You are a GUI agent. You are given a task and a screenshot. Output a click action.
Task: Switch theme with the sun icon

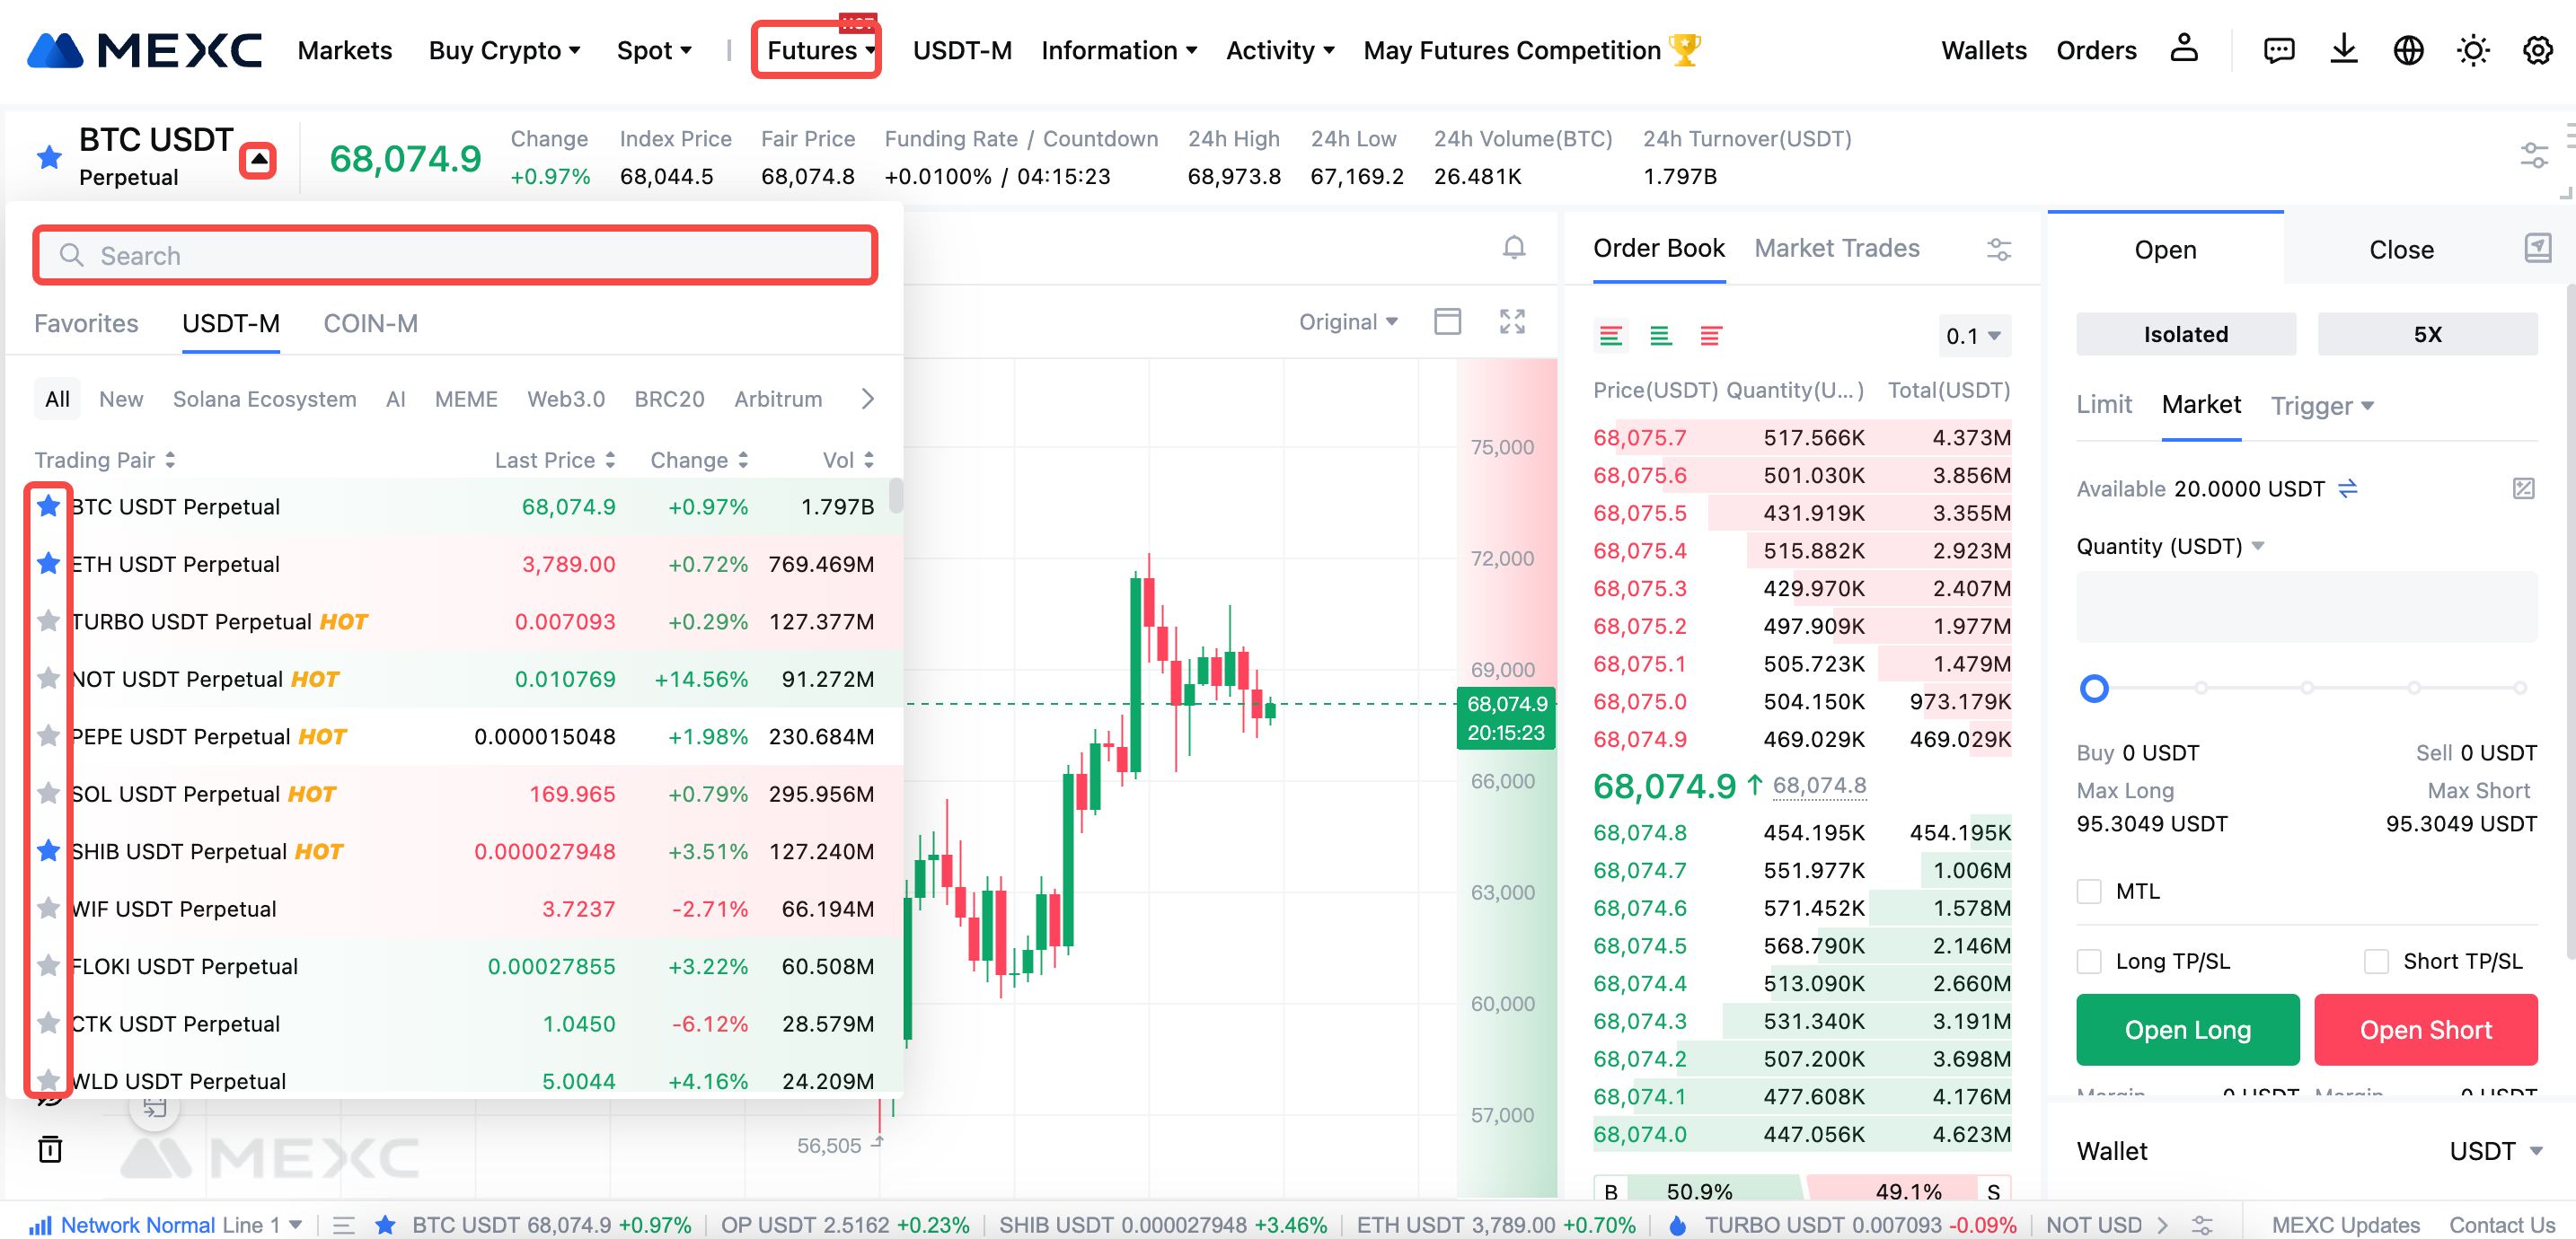pyautogui.click(x=2473, y=50)
